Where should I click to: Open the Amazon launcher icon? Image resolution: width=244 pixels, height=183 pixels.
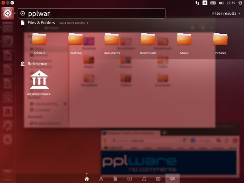pyautogui.click(x=8, y=111)
